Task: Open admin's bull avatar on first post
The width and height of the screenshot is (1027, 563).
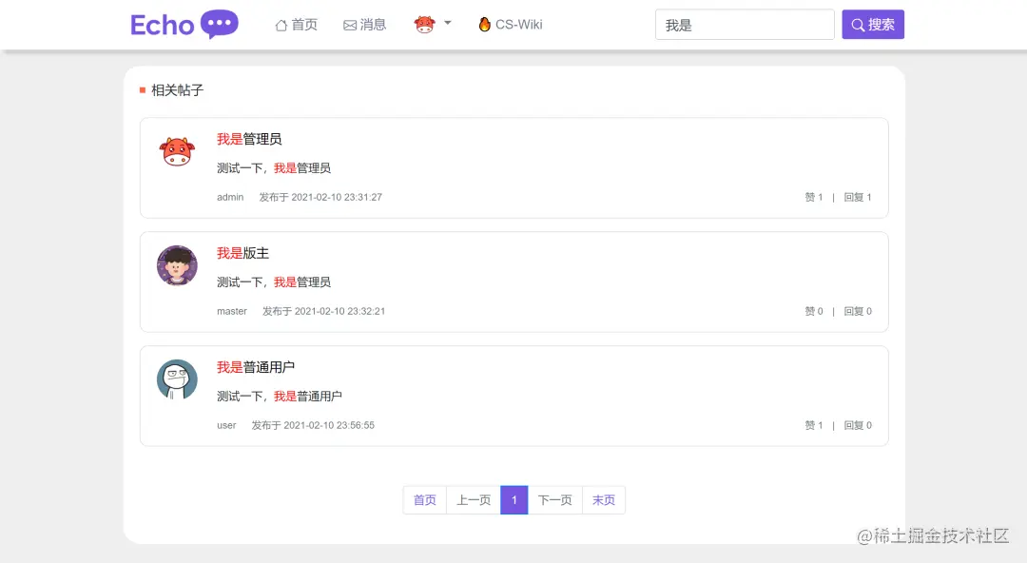Action: [x=177, y=149]
